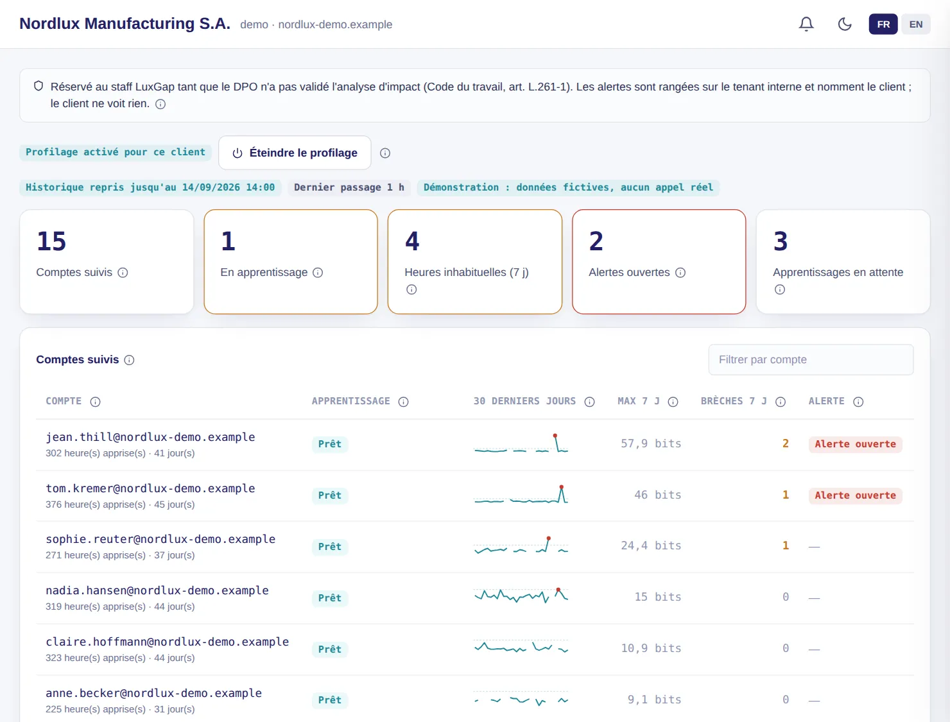Screen dimensions: 950x722
Task: Click info icon in 'MAX 7 J' header
Action: click(673, 402)
